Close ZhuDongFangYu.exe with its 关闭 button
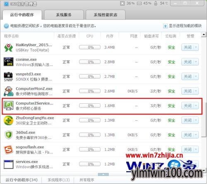 tap(188, 120)
